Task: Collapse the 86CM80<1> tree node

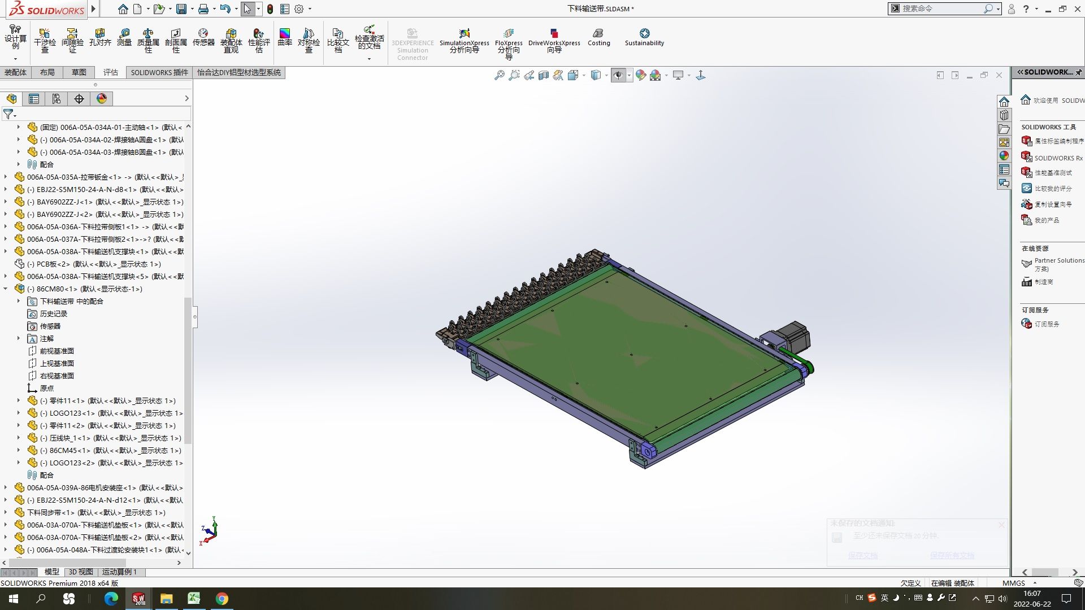Action: click(x=6, y=289)
